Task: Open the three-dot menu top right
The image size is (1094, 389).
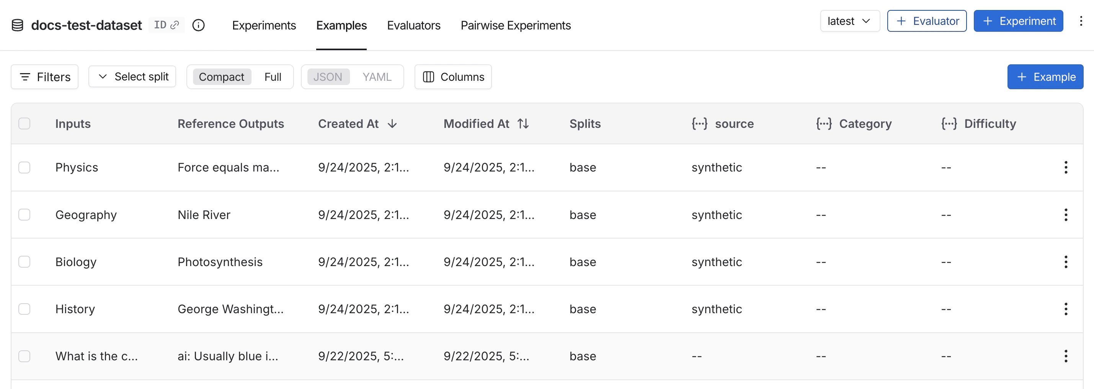Action: coord(1081,21)
